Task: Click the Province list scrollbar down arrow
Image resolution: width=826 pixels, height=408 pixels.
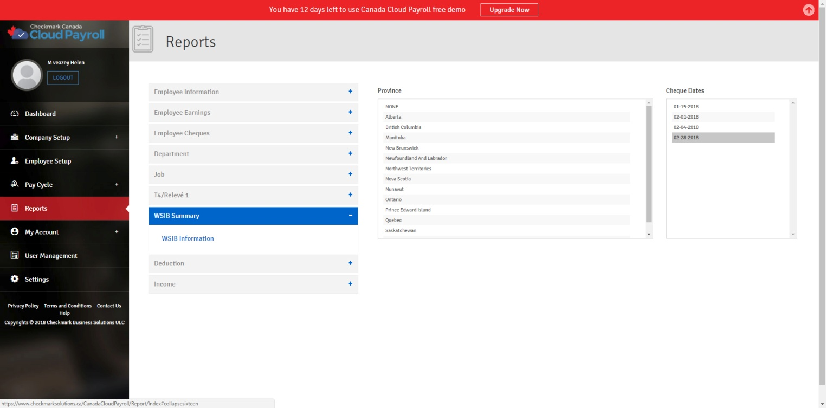Action: coord(649,234)
